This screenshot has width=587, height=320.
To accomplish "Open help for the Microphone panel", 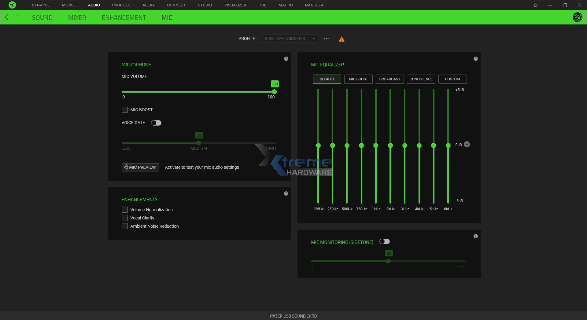I will (286, 59).
